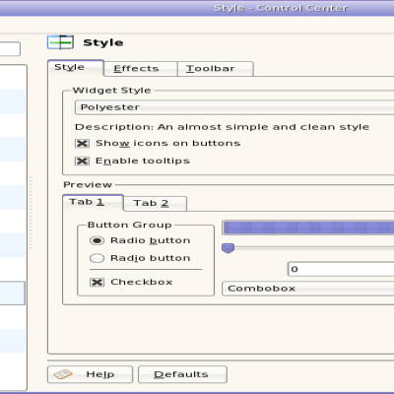This screenshot has width=394, height=394.
Task: Click the sidebar search field
Action: [x=10, y=49]
